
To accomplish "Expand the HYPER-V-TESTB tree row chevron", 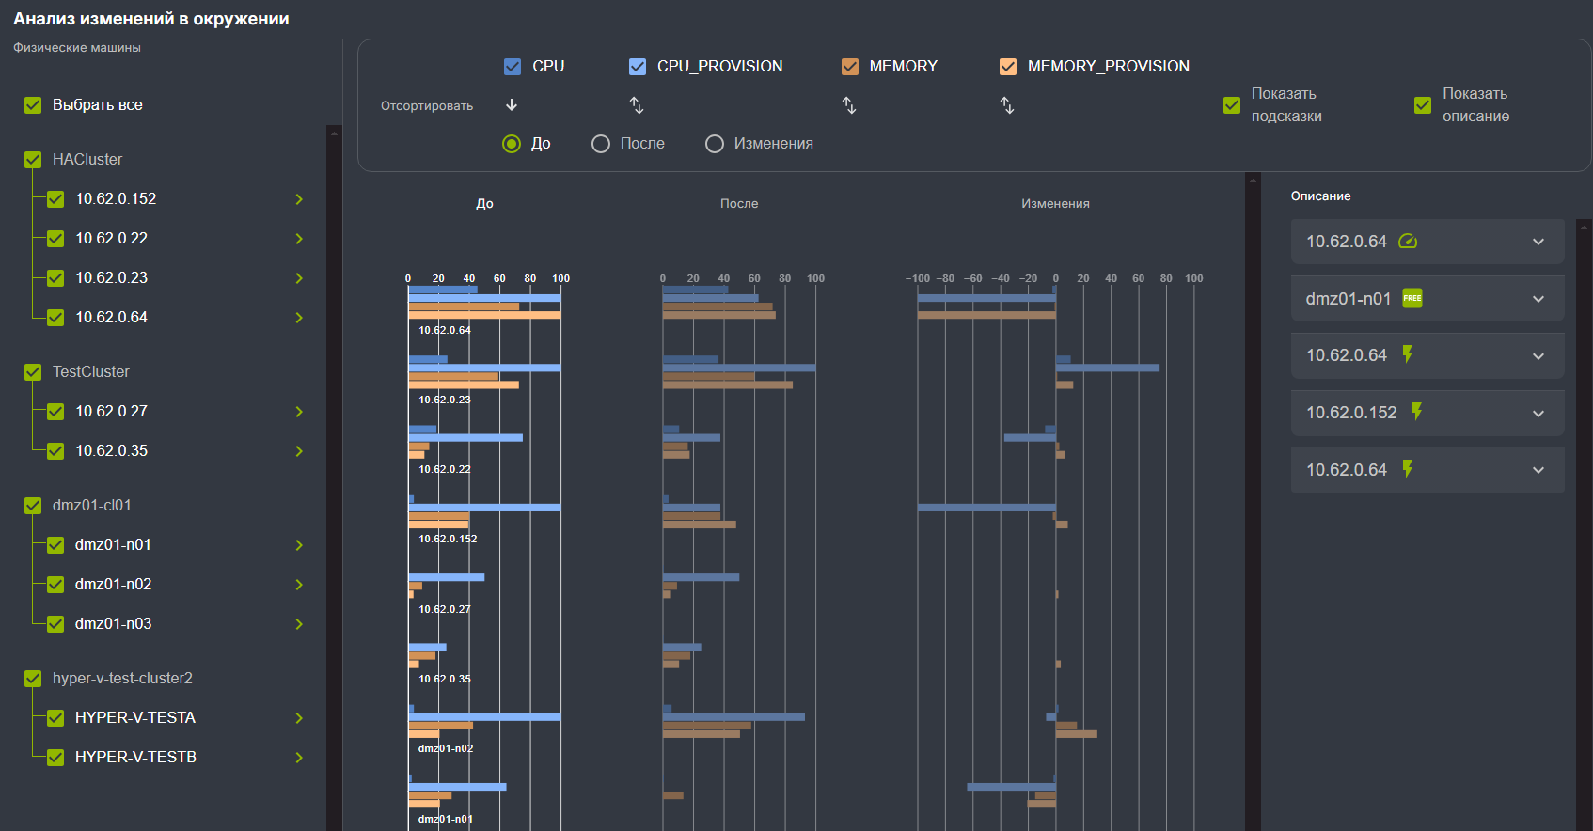I will tap(299, 758).
